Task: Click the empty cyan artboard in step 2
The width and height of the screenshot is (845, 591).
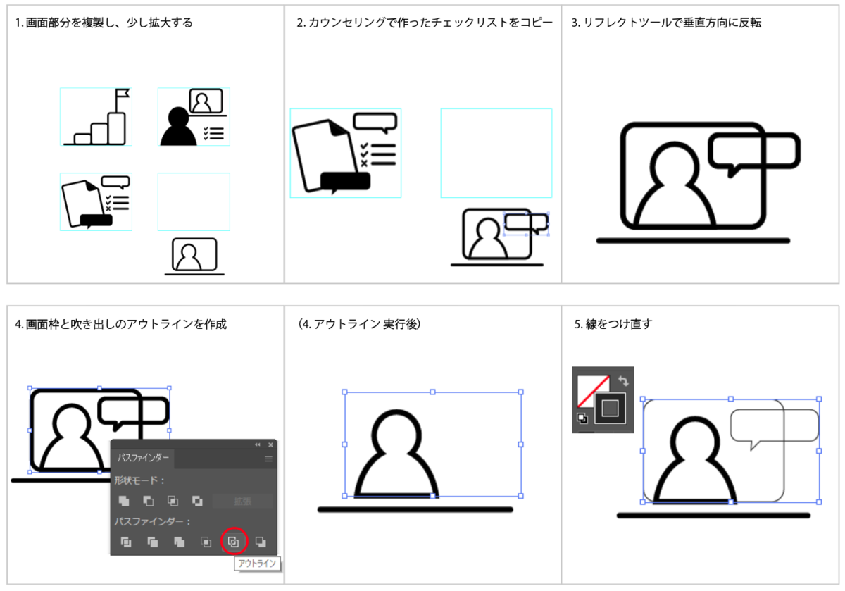Action: (x=496, y=153)
